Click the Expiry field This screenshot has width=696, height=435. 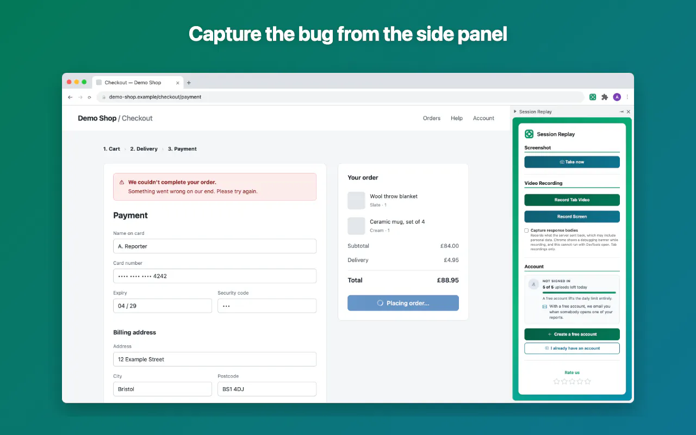[x=163, y=306]
